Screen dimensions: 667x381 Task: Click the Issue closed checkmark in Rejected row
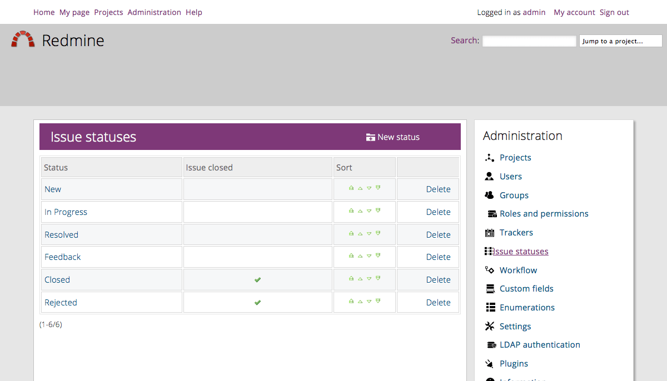click(x=257, y=303)
